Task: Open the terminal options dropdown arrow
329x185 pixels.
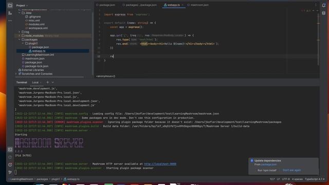Action: [x=53, y=82]
